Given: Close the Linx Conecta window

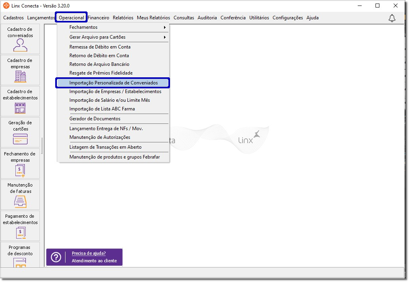Looking at the screenshot, I should pos(396,6).
